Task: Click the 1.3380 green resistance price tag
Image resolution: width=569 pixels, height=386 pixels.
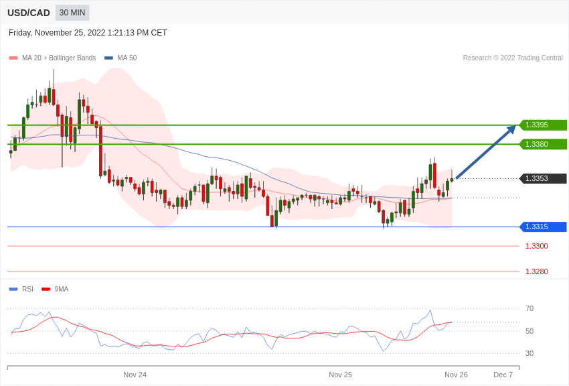Action: tap(543, 144)
